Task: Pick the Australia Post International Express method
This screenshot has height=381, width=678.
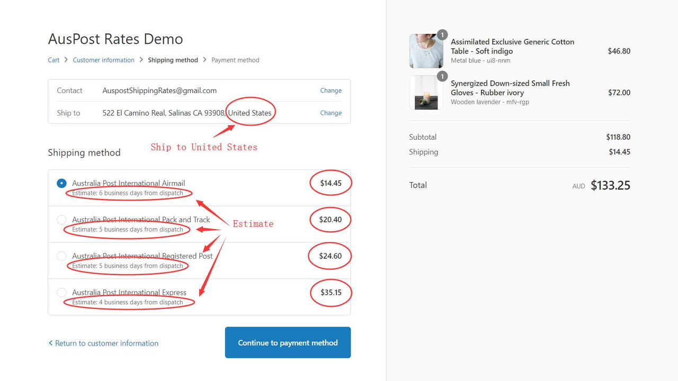Action: pos(61,292)
